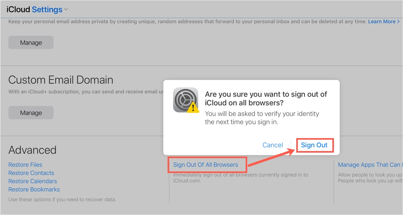
Task: Select the Restore Calendars link
Action: pyautogui.click(x=33, y=181)
